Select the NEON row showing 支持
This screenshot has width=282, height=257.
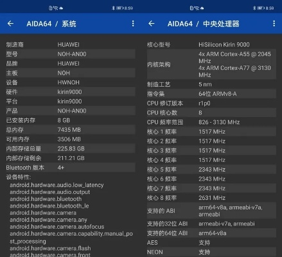[x=211, y=252]
